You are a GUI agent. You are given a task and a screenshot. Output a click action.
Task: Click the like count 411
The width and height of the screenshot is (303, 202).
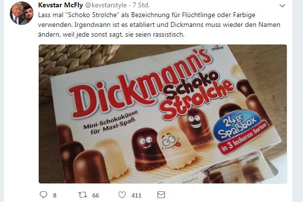click(x=136, y=195)
